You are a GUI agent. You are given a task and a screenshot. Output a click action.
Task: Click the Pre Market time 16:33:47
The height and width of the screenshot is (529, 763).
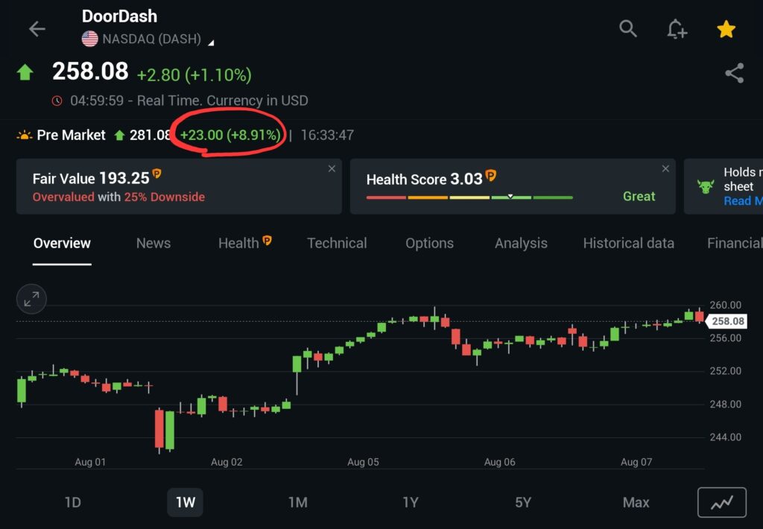click(327, 135)
